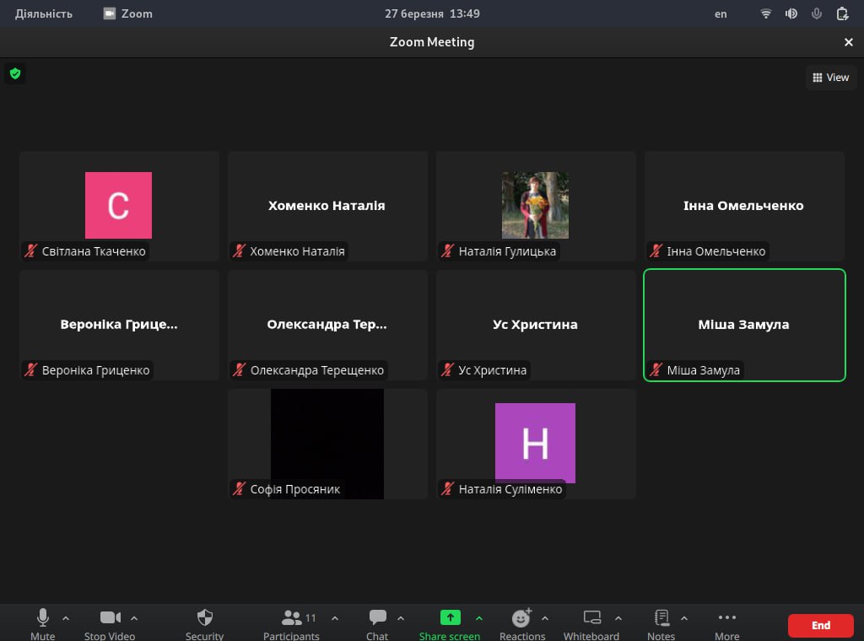The image size is (864, 641).
Task: Click the Mute microphone icon
Action: tap(43, 618)
